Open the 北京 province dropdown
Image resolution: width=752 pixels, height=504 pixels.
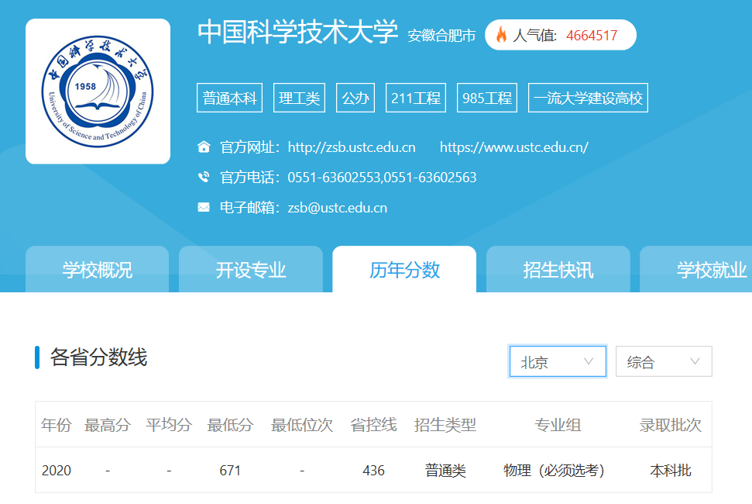(558, 361)
